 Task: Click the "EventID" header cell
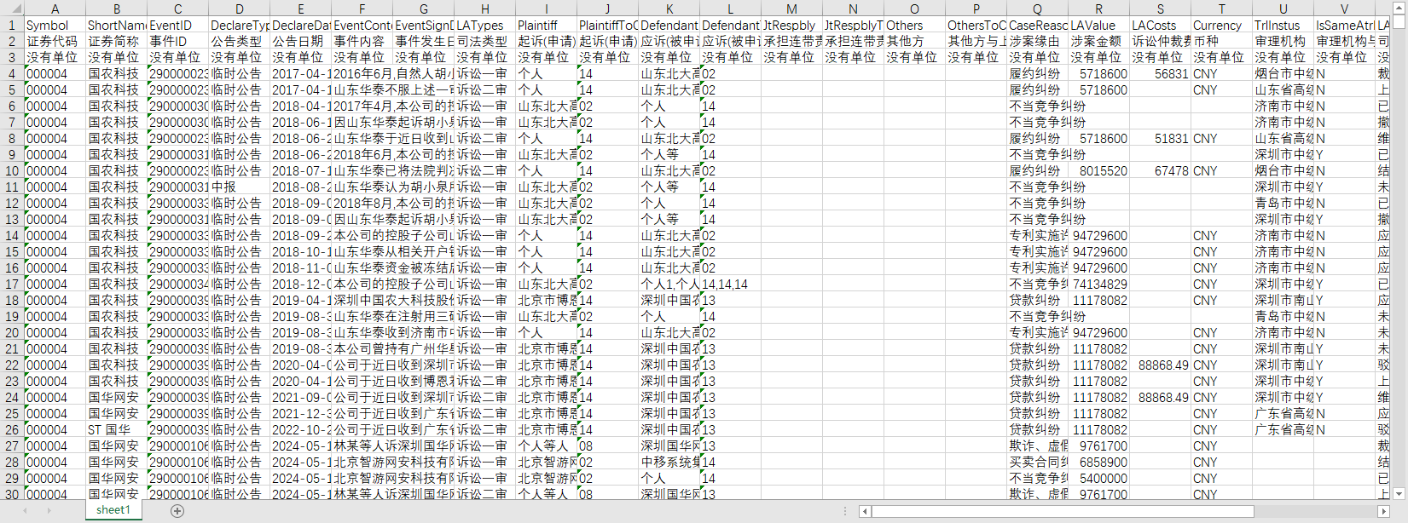point(177,26)
